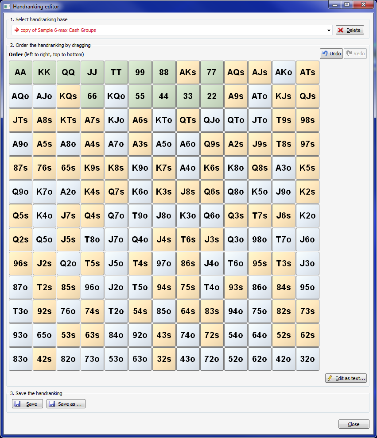Select the 32o hand tile
This screenshot has width=377, height=438.
[307, 359]
